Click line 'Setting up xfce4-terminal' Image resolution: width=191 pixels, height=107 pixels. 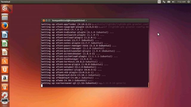pos(72,62)
